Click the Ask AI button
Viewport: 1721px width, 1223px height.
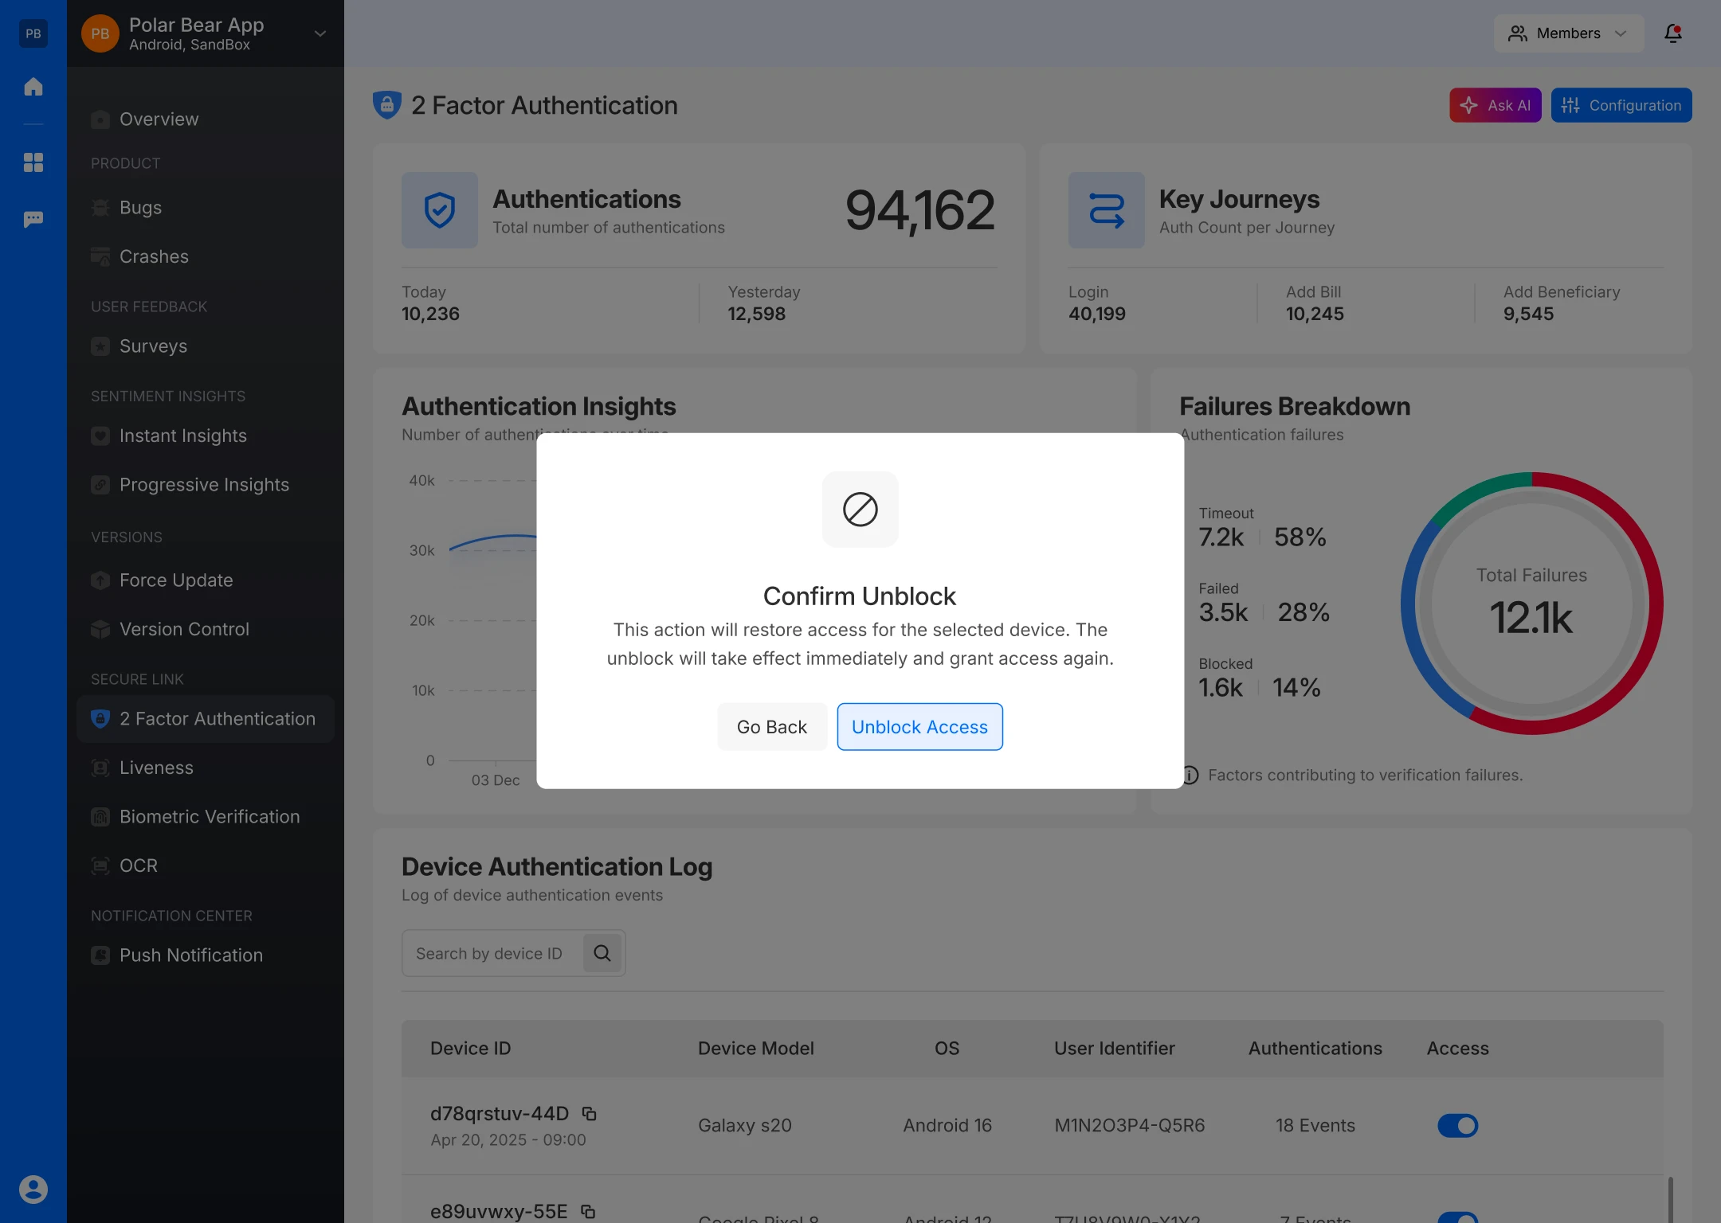[x=1495, y=105]
